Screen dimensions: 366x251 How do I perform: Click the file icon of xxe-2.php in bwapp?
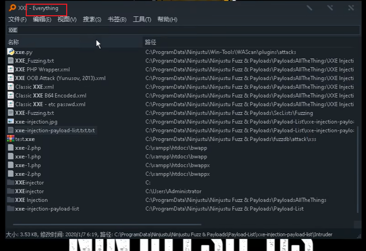[x=11, y=148]
